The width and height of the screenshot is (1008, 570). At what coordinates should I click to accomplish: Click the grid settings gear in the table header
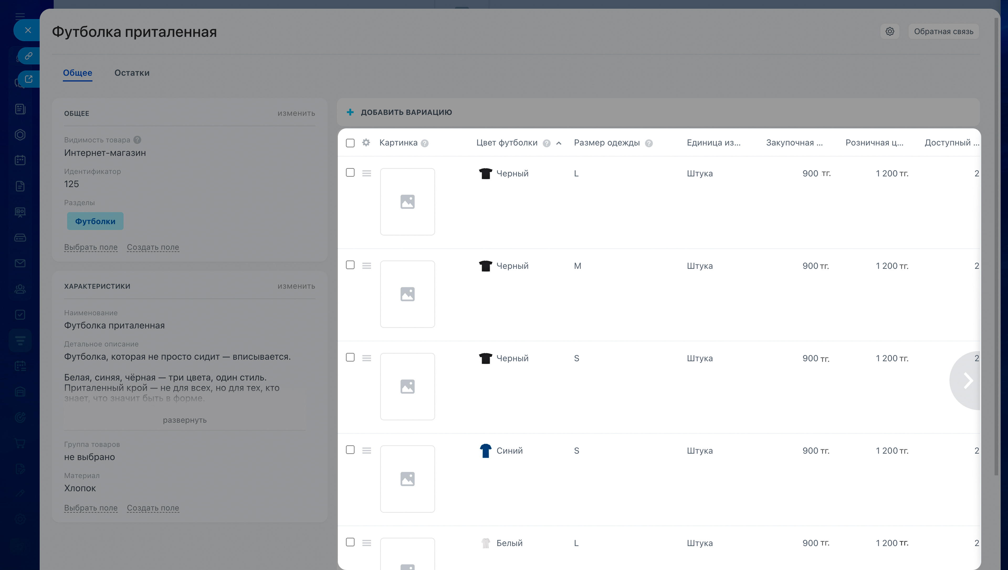(x=366, y=142)
